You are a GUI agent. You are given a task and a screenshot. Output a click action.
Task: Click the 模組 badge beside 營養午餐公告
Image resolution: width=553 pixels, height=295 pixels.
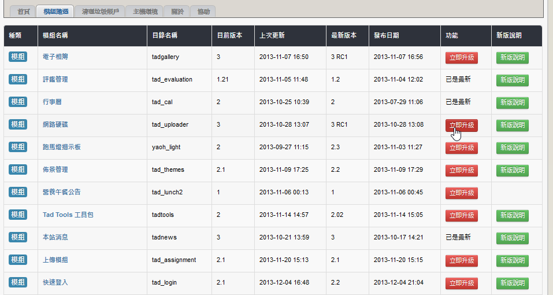pyautogui.click(x=18, y=192)
